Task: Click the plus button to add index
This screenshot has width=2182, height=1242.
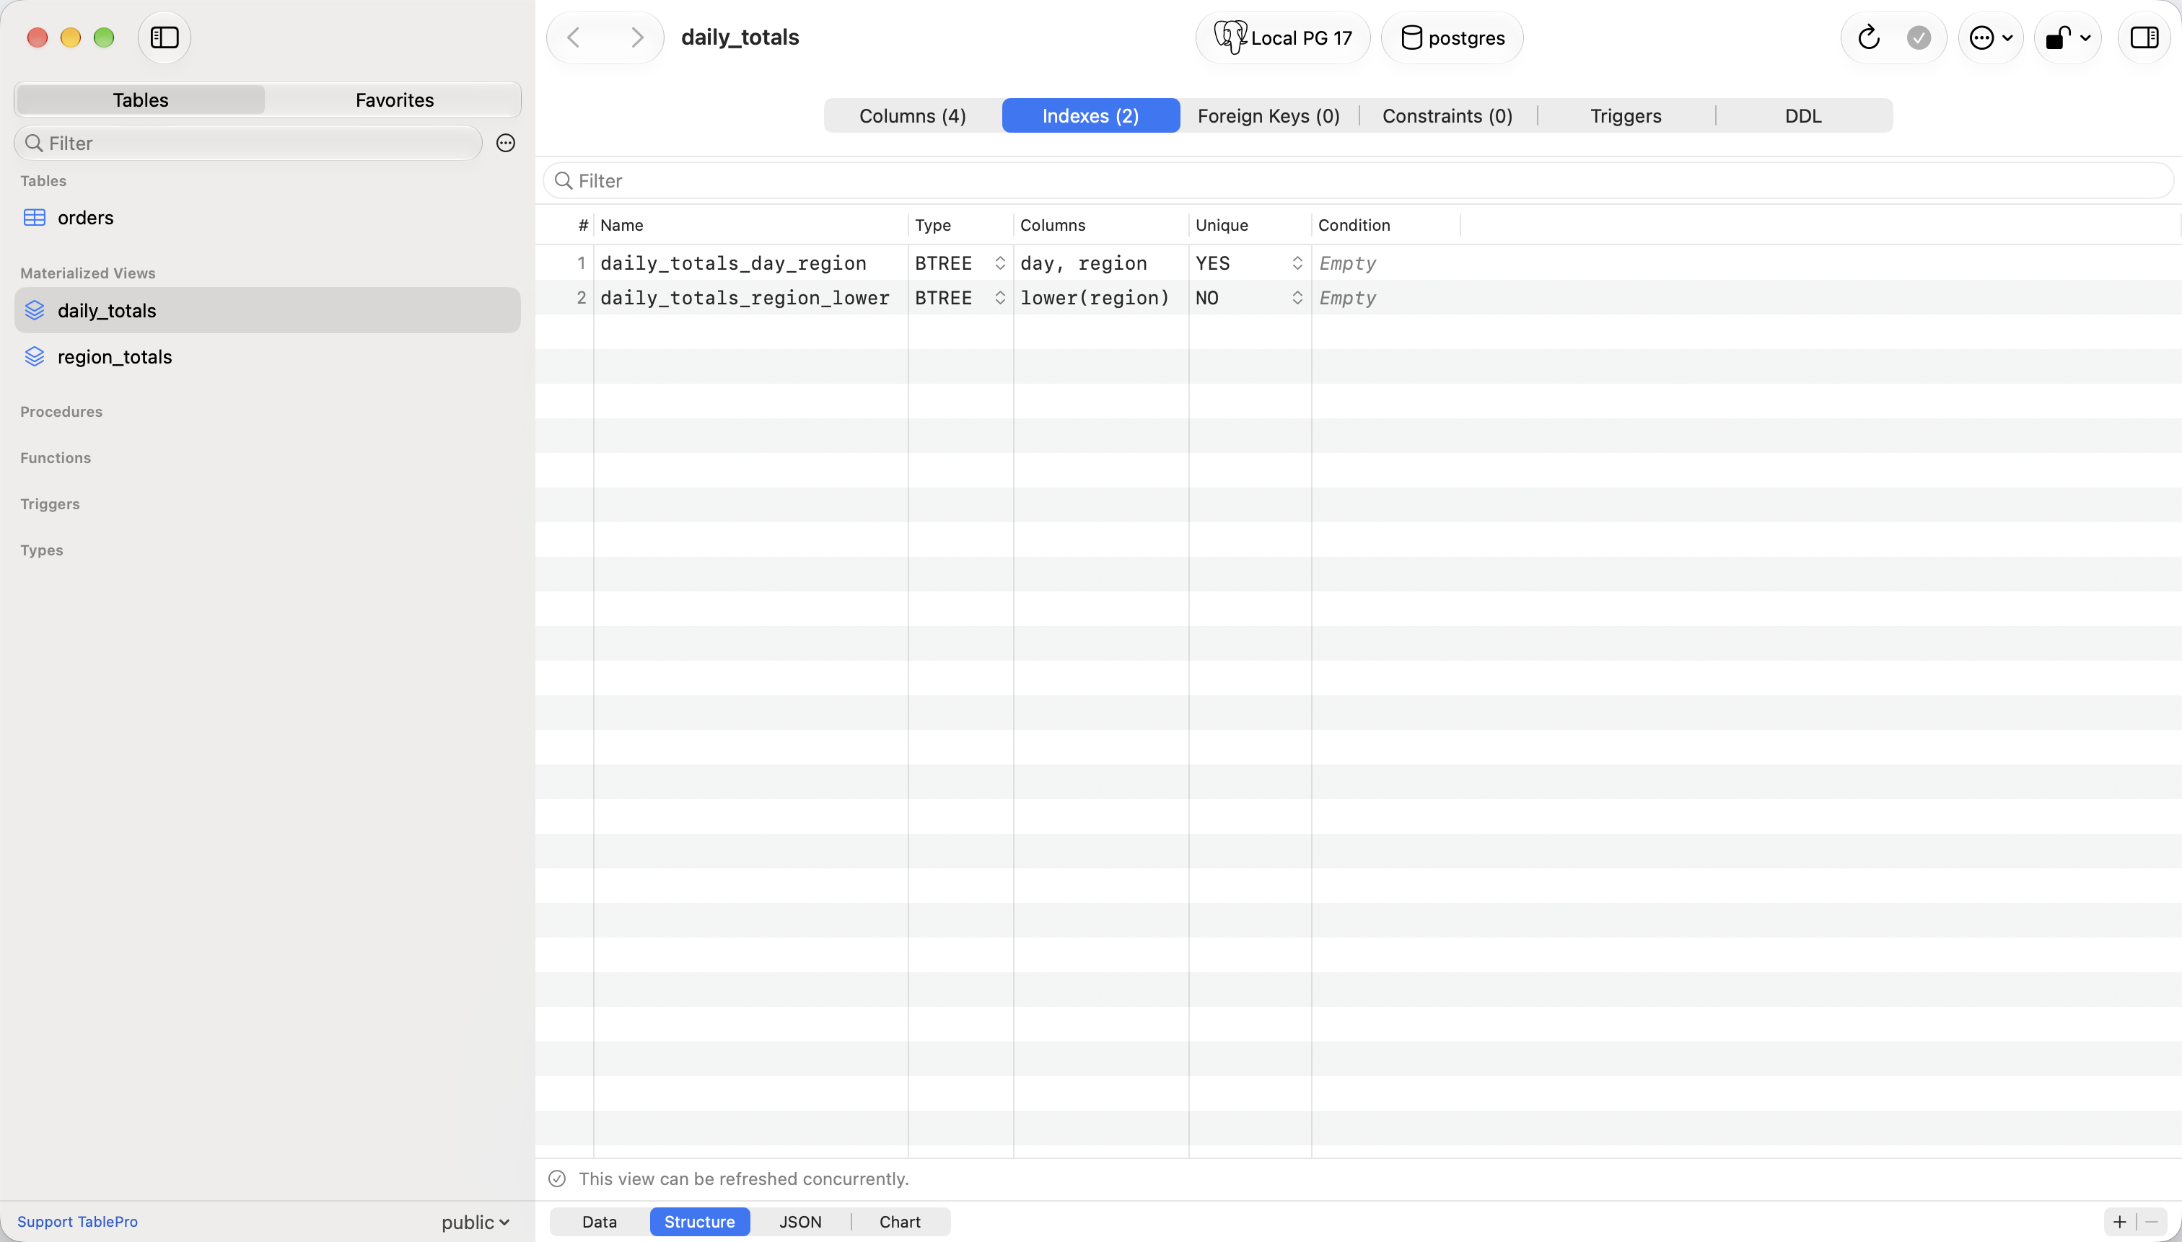Action: [x=2120, y=1222]
